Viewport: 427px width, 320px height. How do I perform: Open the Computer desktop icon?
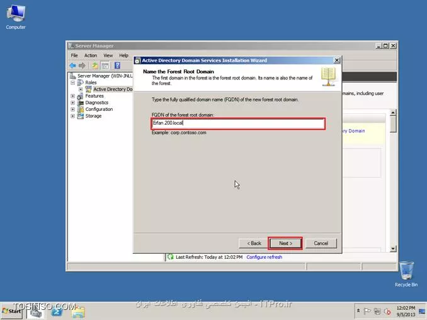(x=16, y=17)
